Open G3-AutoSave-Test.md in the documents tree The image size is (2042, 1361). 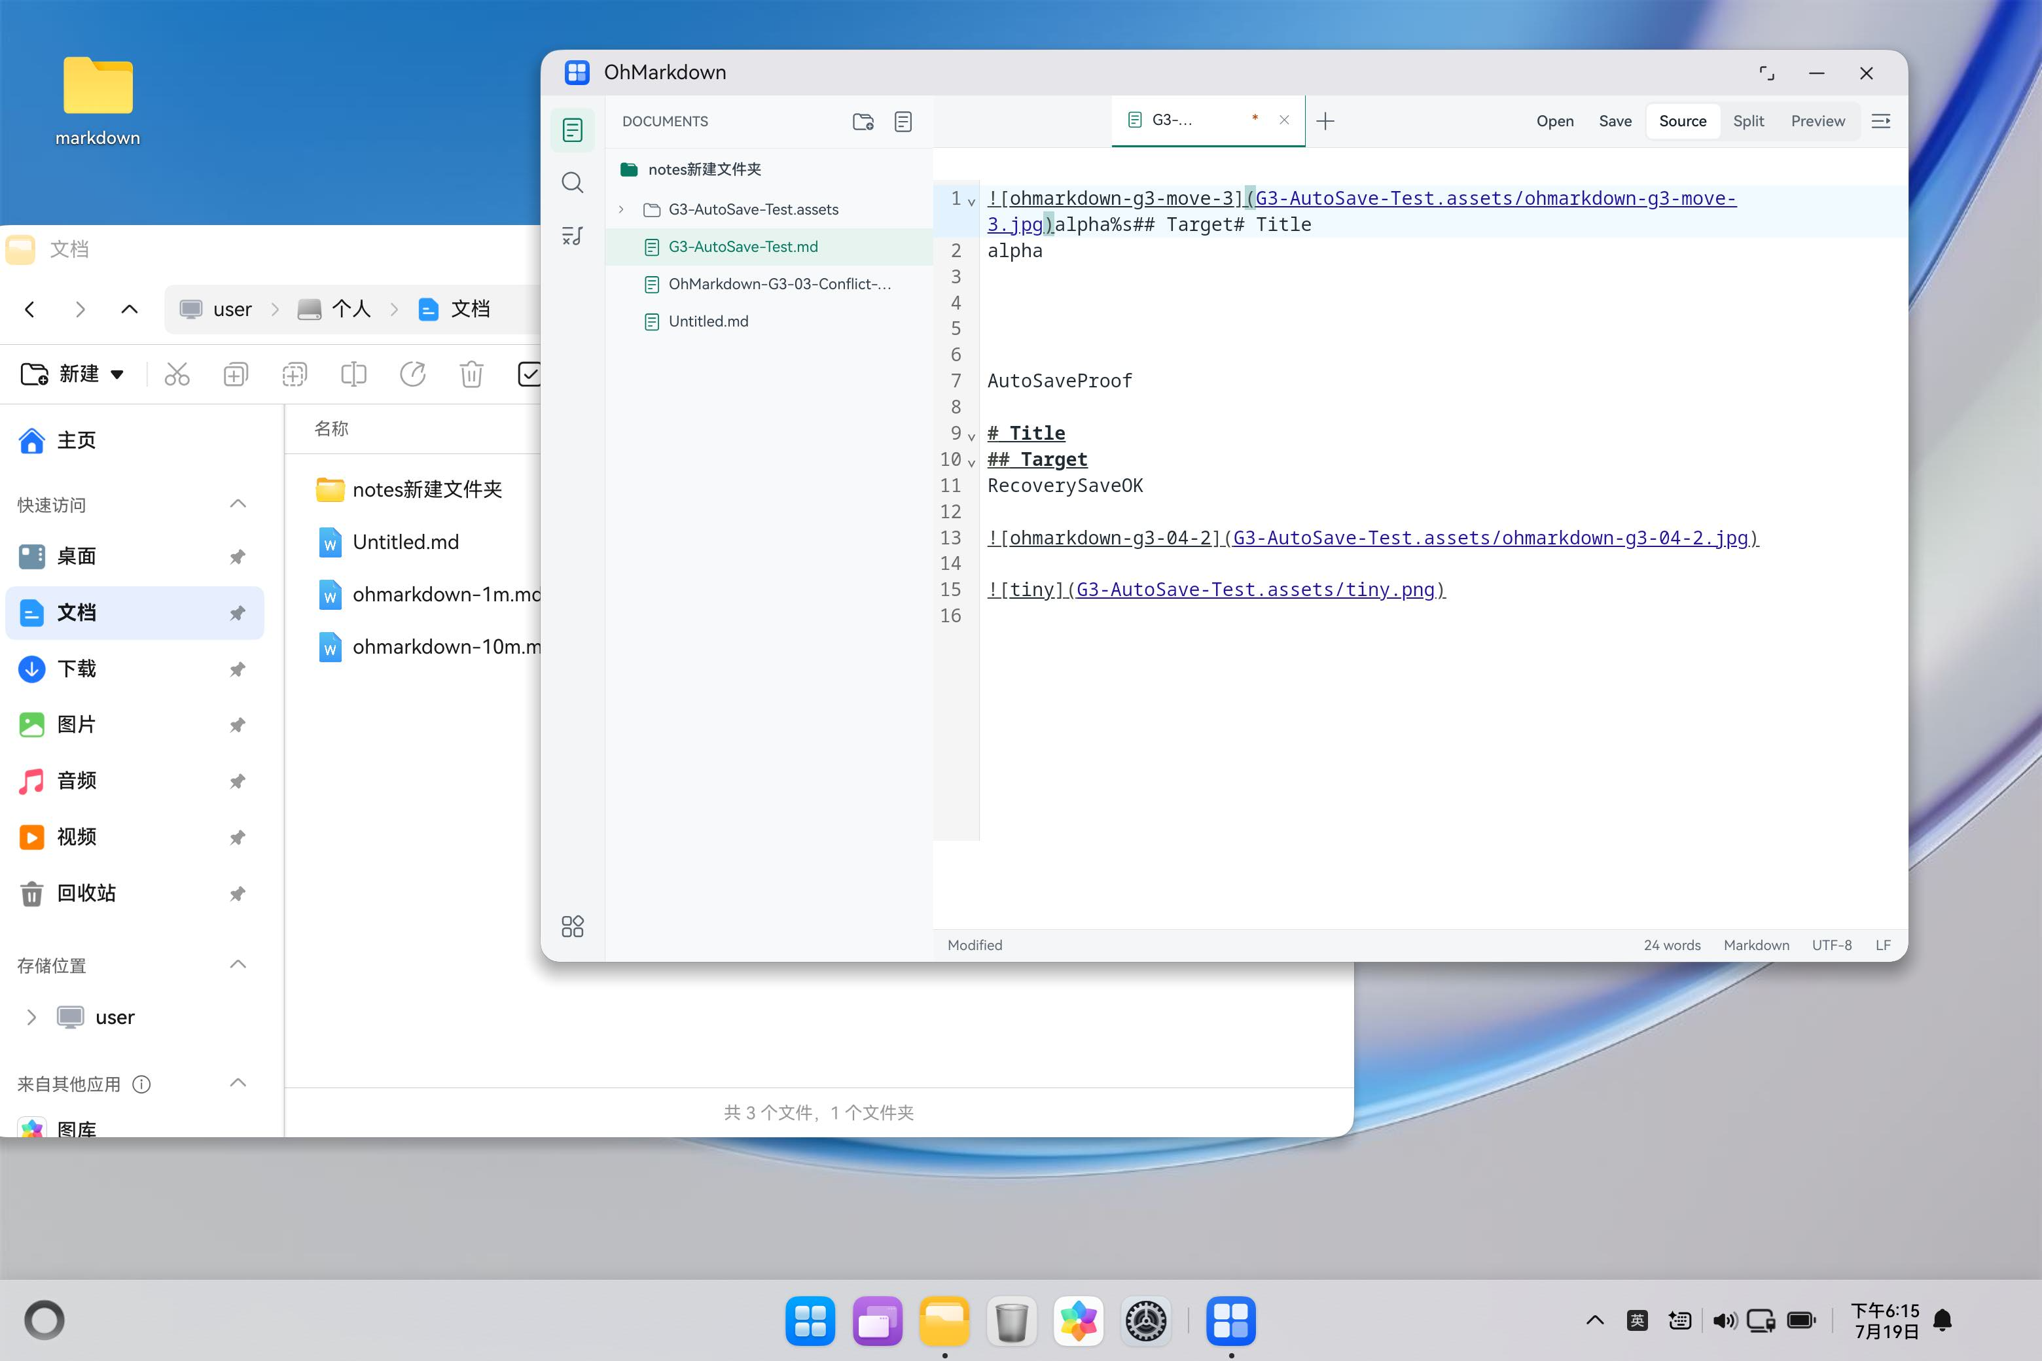point(769,247)
